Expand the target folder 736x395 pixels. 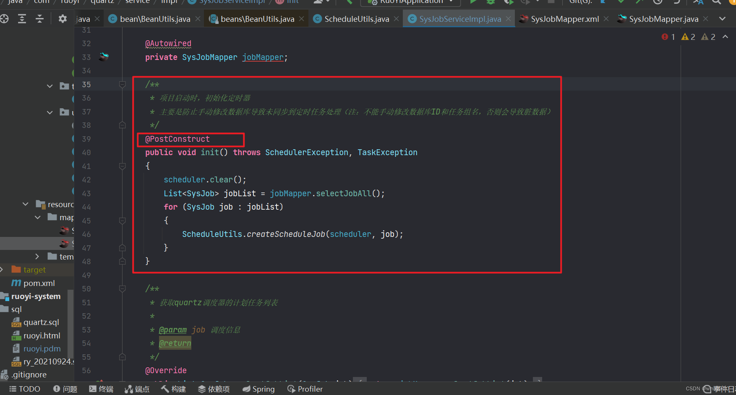2,270
